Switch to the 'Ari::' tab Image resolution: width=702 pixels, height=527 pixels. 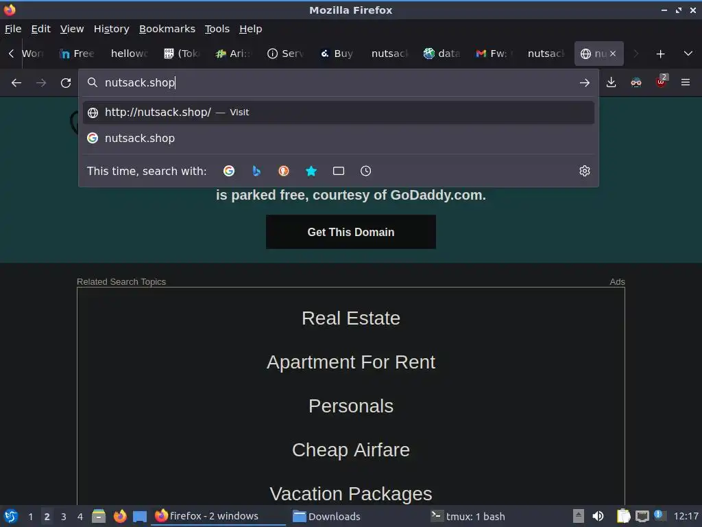(x=233, y=54)
